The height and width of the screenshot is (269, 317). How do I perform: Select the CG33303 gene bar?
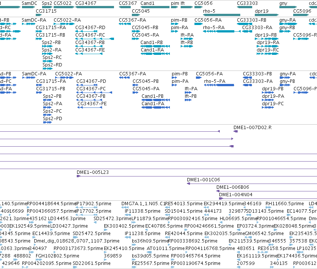pyautogui.click(x=244, y=7)
